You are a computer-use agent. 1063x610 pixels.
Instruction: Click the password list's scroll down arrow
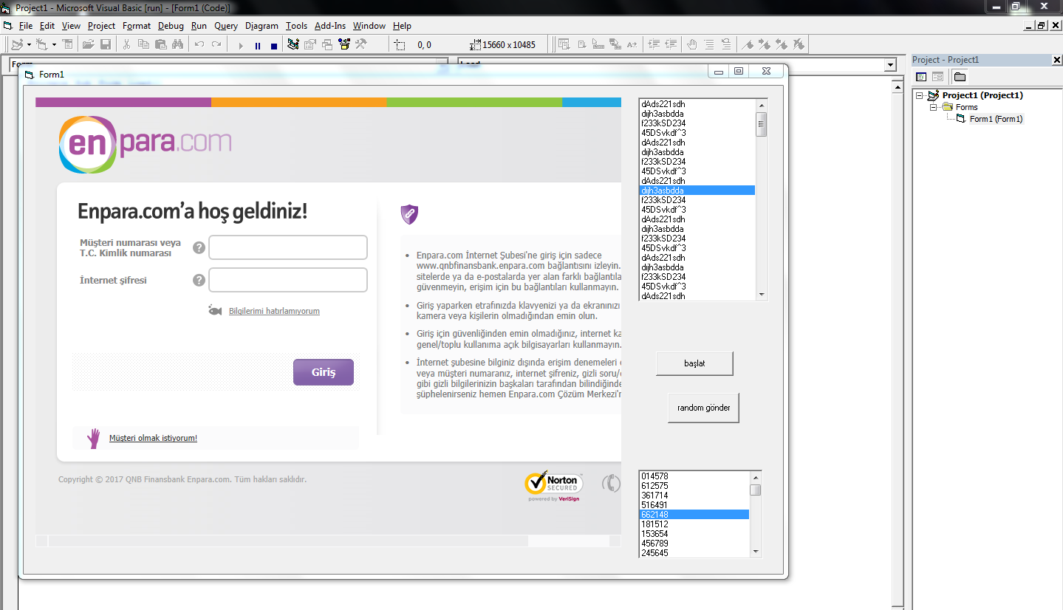click(762, 295)
